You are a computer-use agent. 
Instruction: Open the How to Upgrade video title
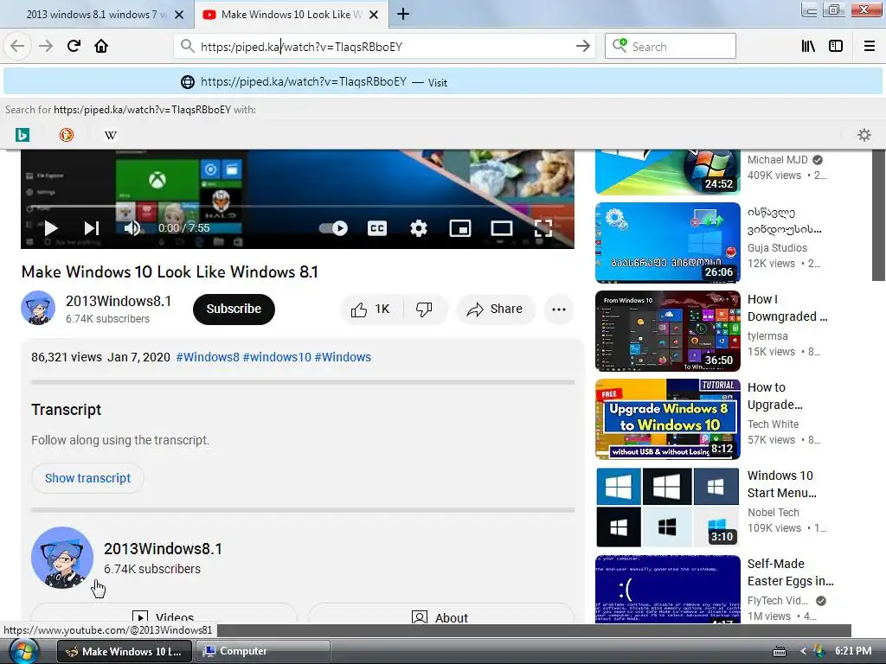coord(774,396)
